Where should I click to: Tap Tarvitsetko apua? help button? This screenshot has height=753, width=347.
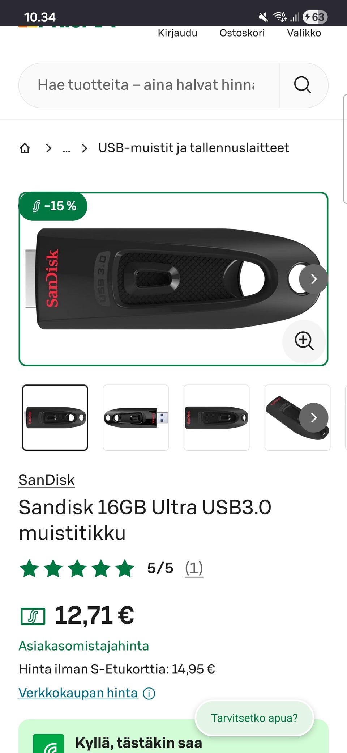coord(254,718)
